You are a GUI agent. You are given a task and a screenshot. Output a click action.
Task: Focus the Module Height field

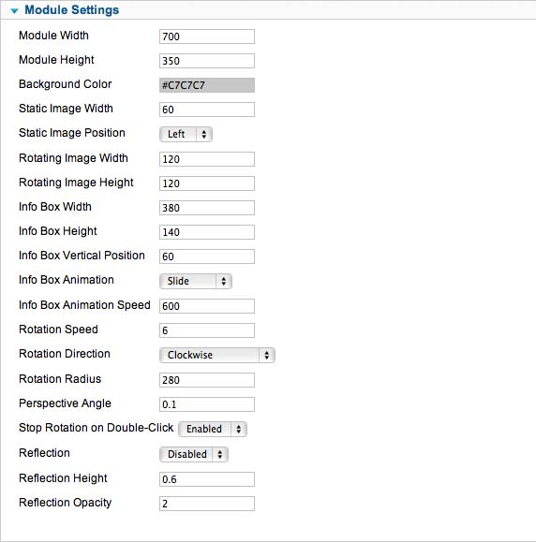[x=207, y=61]
